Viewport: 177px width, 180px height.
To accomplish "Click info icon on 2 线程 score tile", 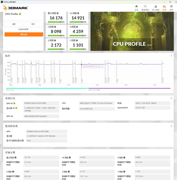I will [x=55, y=40].
